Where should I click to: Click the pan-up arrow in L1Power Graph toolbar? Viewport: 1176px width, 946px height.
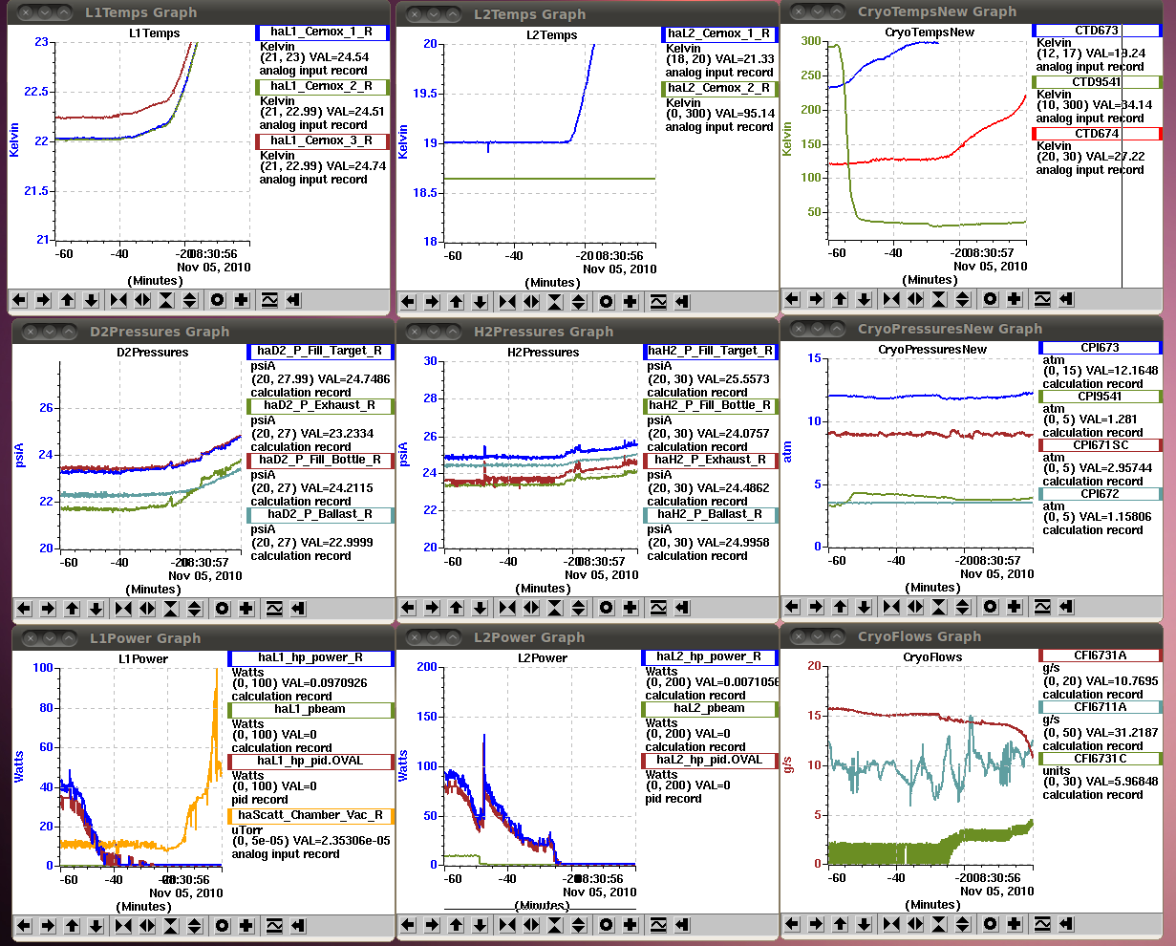[72, 926]
